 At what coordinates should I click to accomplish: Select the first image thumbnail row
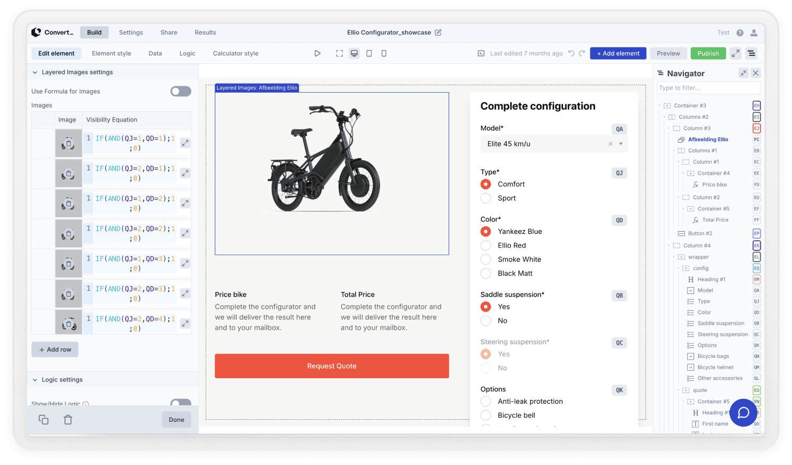69,143
